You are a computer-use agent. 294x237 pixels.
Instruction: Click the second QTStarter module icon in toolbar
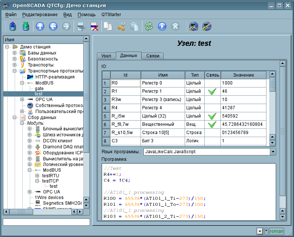tap(207, 26)
